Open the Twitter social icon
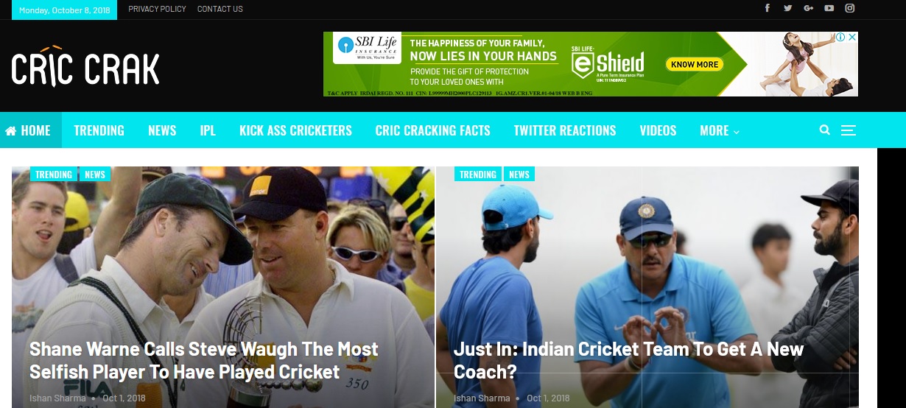Viewport: 906px width, 408px height. pos(787,8)
